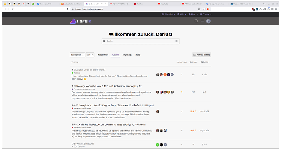This screenshot has width=281, height=152.
Task: Create a topic with Neues Thema button
Action: [x=202, y=55]
